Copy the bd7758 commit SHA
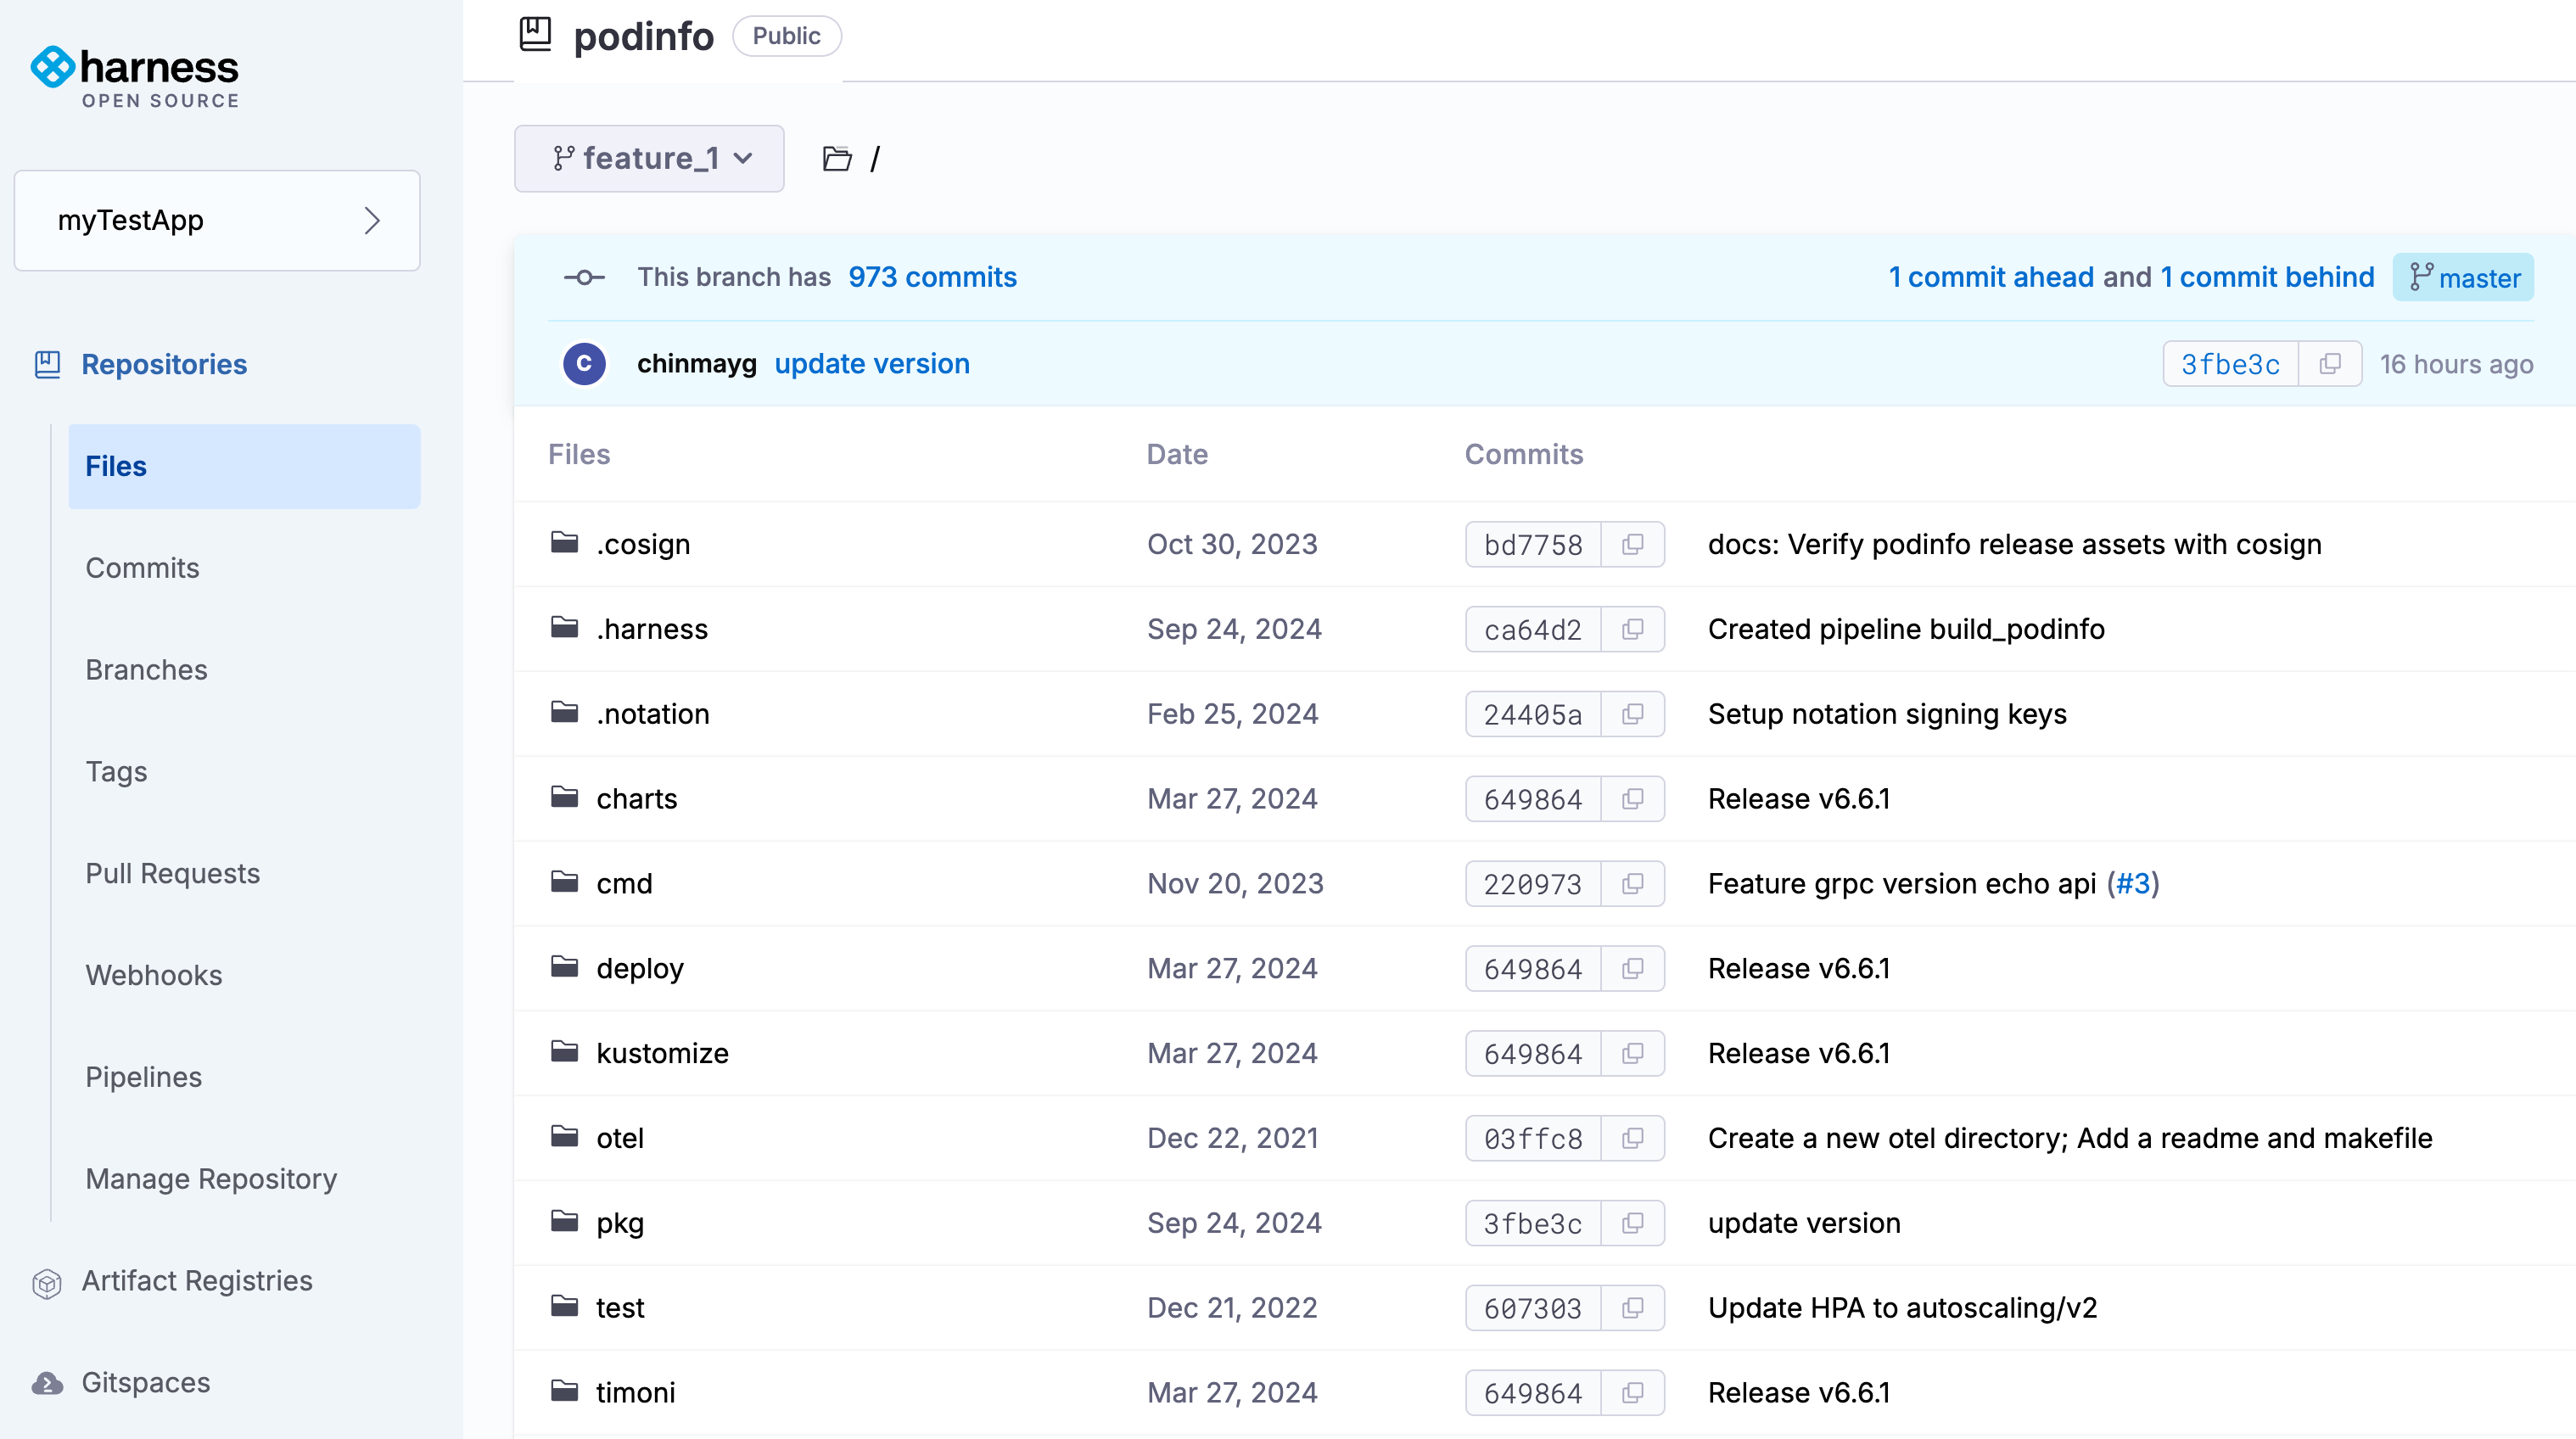Viewport: 2576px width, 1439px height. point(1632,544)
